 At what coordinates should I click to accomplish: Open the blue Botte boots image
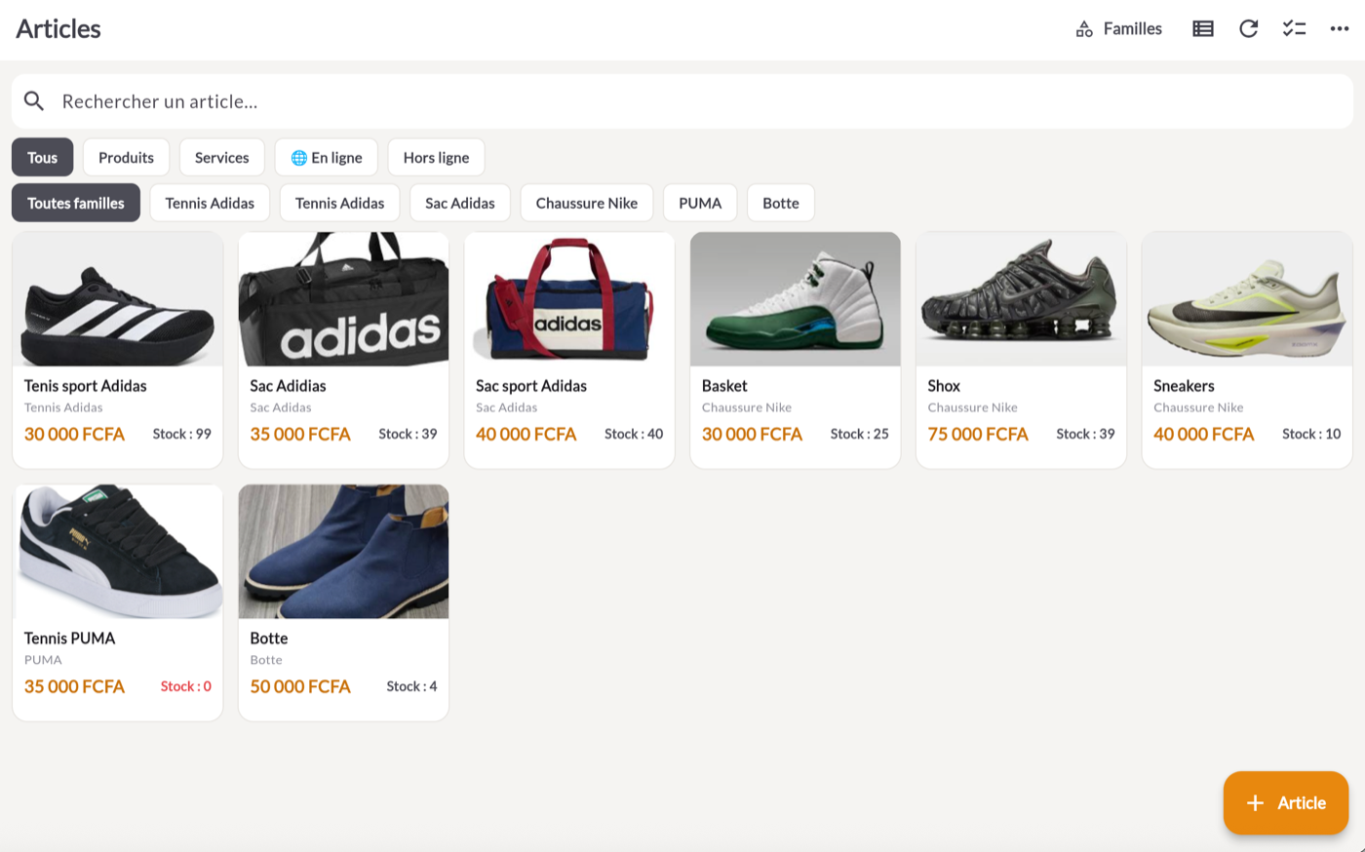pyautogui.click(x=344, y=552)
